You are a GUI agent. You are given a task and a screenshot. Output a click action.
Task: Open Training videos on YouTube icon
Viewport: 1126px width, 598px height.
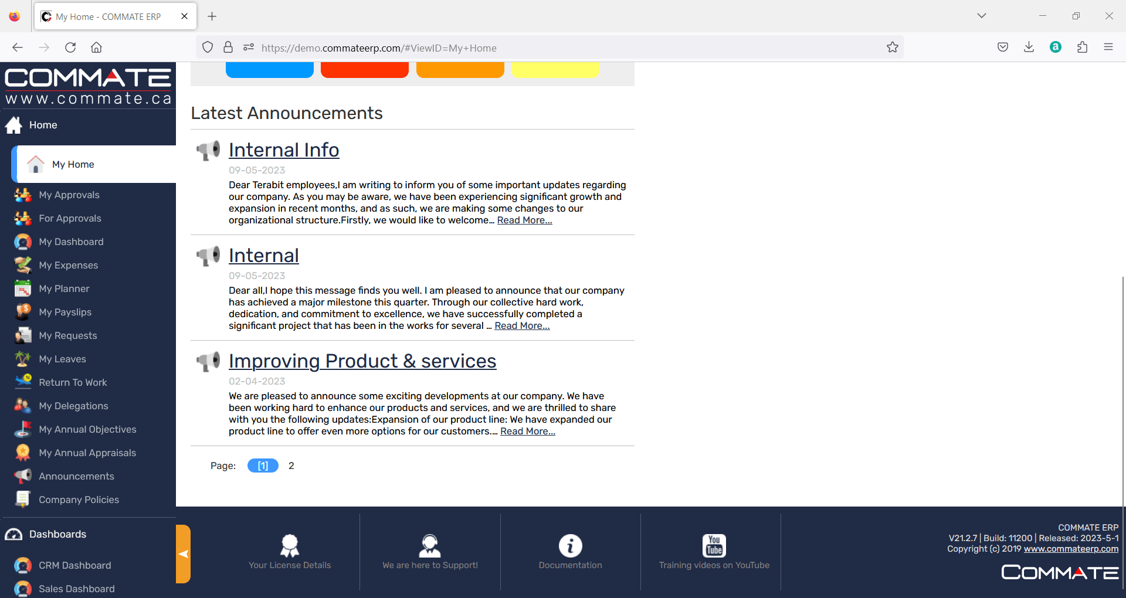point(714,545)
